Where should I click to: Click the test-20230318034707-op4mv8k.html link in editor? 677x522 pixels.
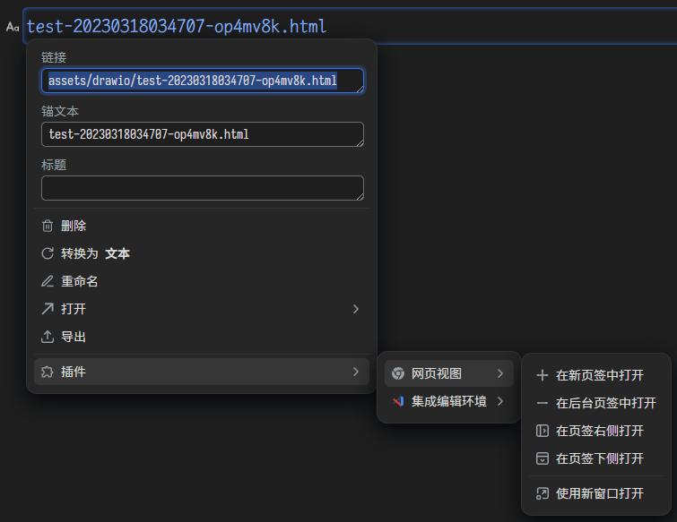[x=176, y=27]
